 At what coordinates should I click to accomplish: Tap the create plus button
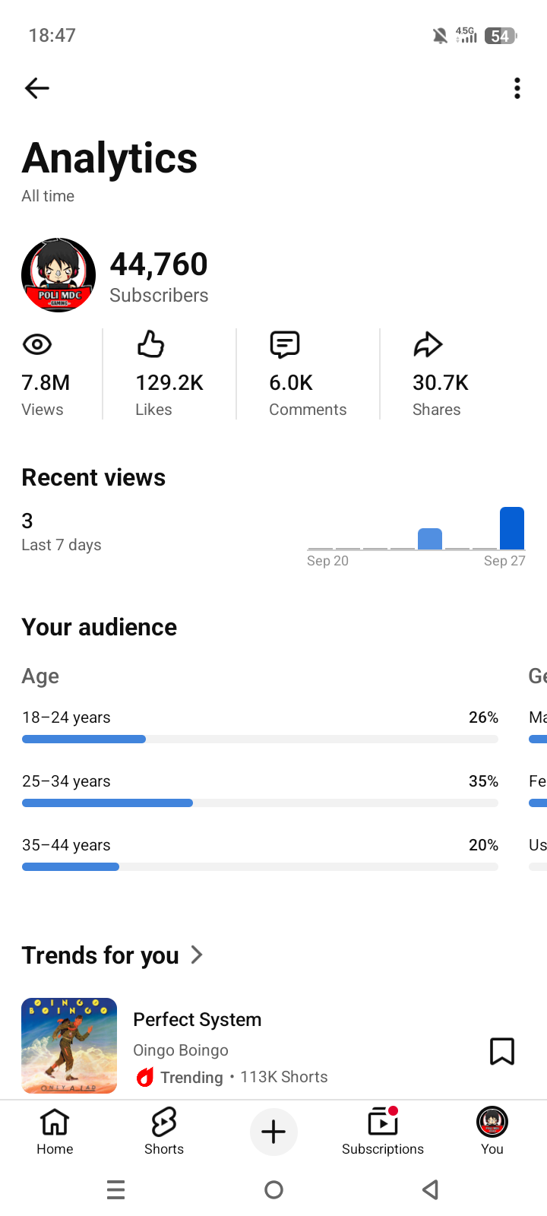(x=273, y=1132)
